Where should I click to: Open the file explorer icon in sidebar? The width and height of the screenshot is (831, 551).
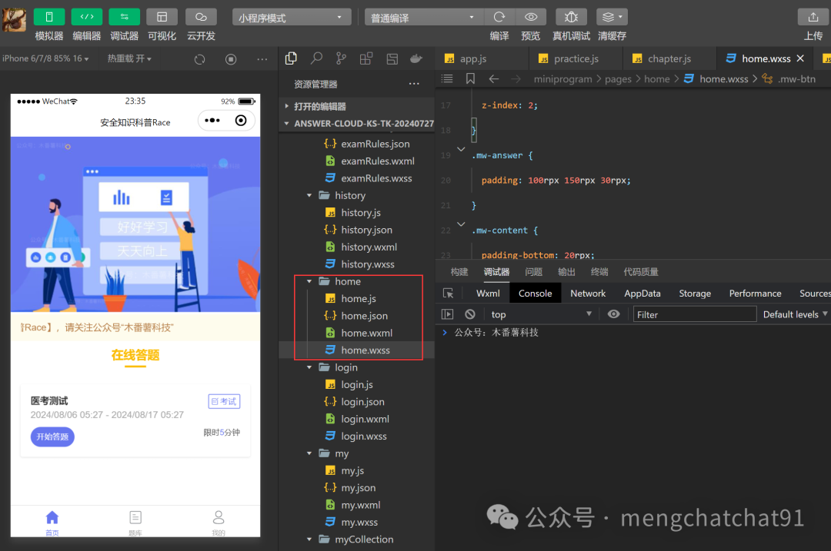(291, 58)
